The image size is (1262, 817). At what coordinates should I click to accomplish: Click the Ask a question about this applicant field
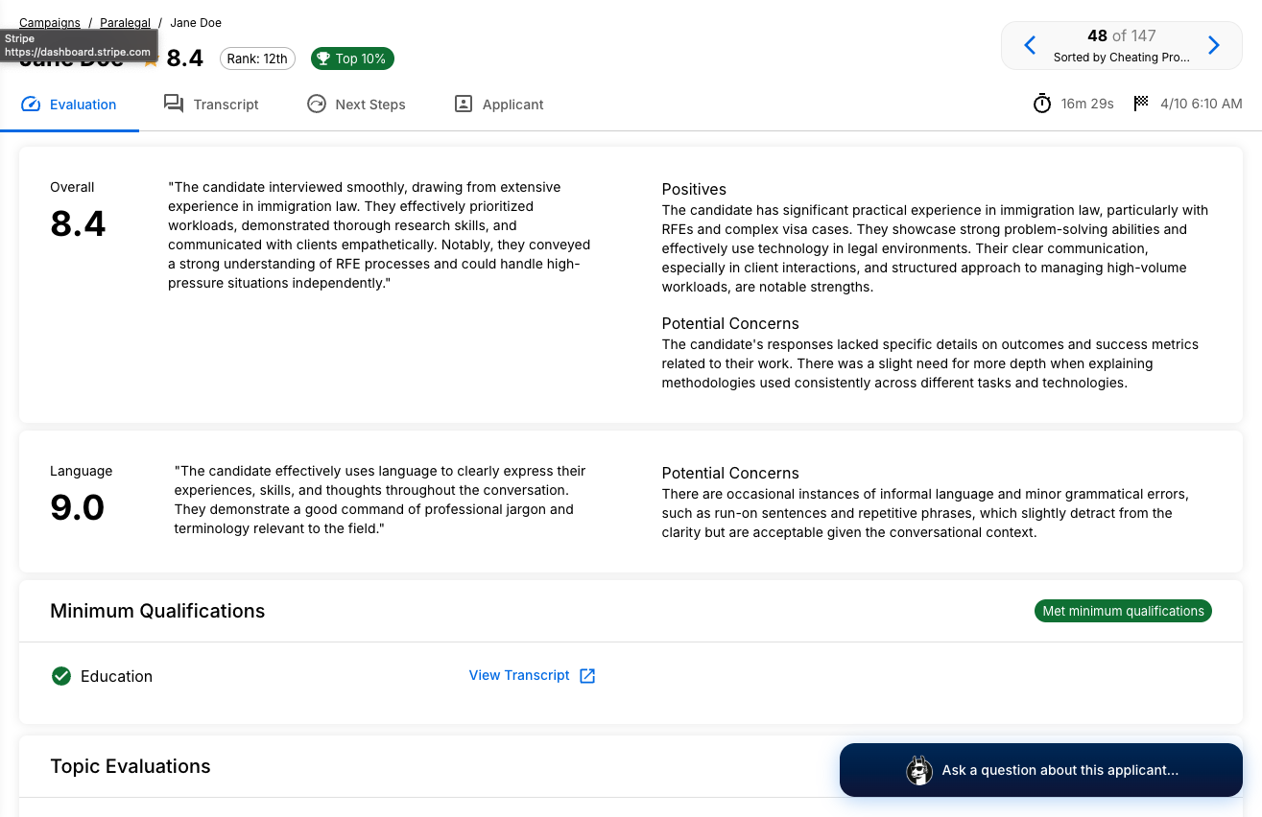1060,770
